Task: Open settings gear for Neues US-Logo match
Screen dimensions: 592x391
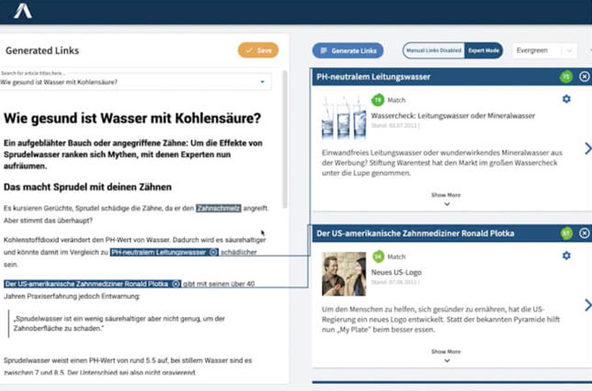Action: [x=567, y=256]
